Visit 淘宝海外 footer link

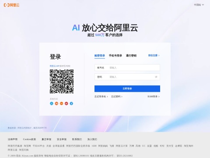pos(189,146)
